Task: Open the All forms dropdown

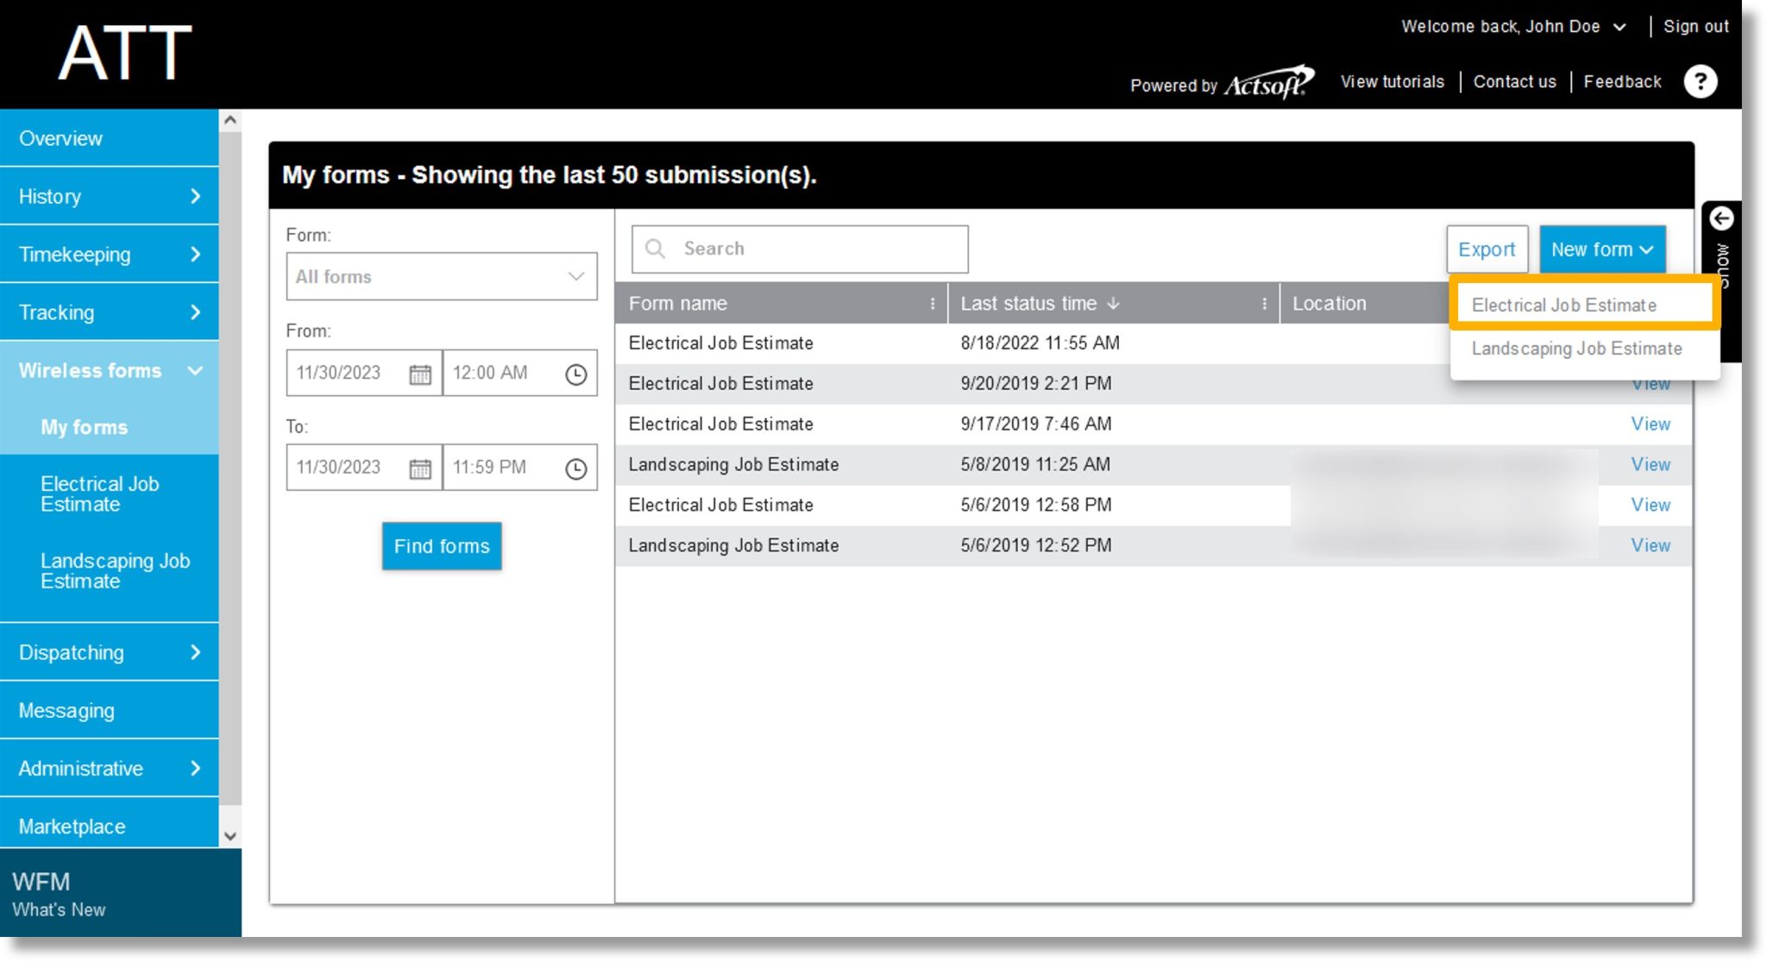Action: click(x=441, y=276)
